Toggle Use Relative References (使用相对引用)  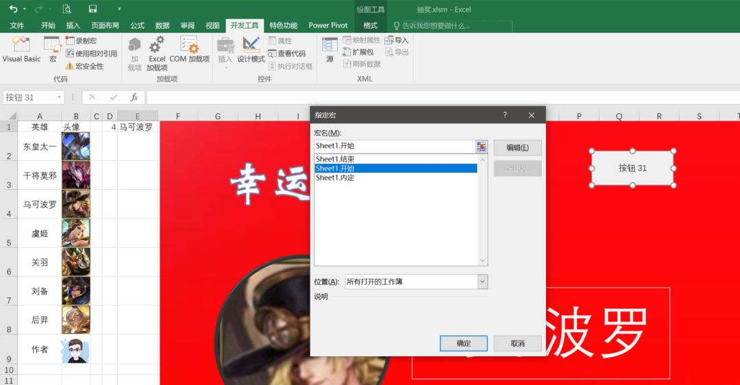(x=91, y=53)
